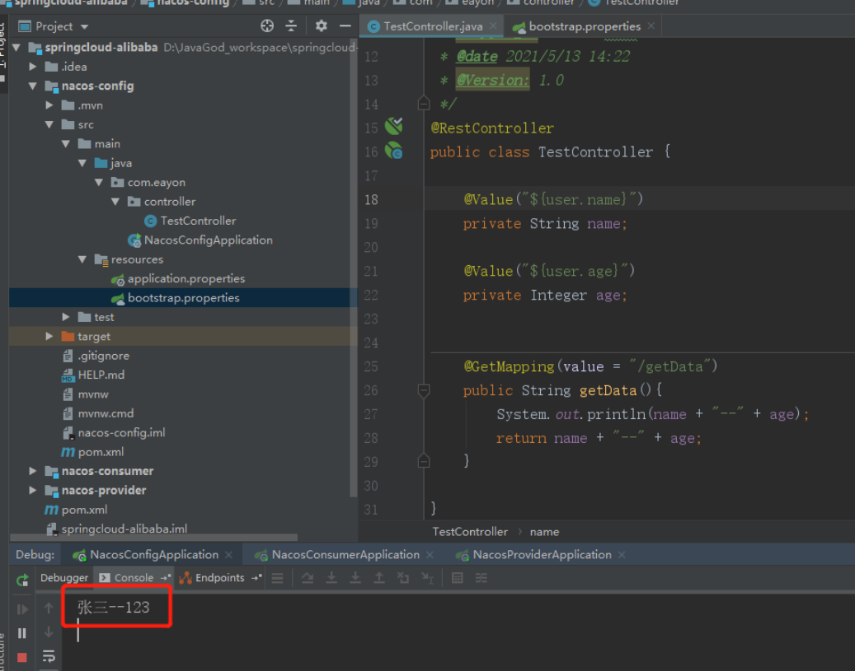Click the pin icon beside the Console tab
The height and width of the screenshot is (671, 855).
pos(165,578)
